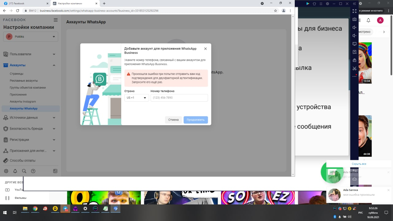Click the layout panel icon in sidebar footer
Image resolution: width=393 pixels, height=221 pixels.
click(x=55, y=171)
